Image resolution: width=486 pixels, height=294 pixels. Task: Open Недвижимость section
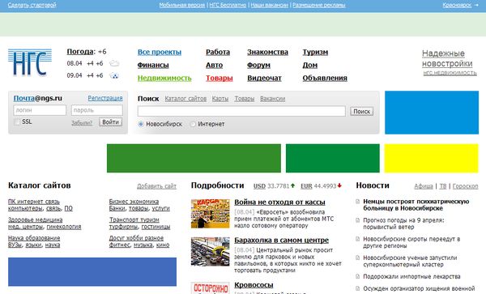tap(164, 78)
